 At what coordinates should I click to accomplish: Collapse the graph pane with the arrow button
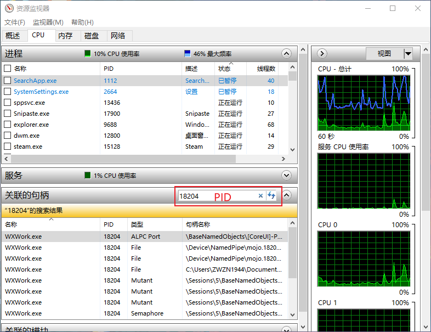(322, 53)
